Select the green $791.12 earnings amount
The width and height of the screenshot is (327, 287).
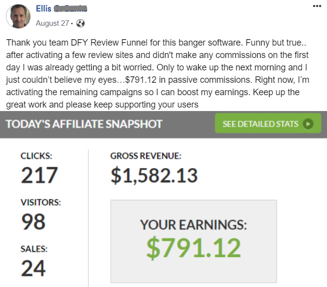[194, 248]
